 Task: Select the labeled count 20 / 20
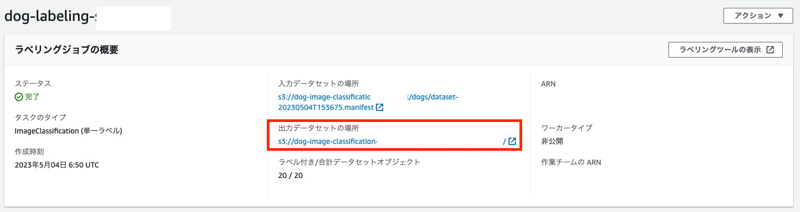pos(290,175)
